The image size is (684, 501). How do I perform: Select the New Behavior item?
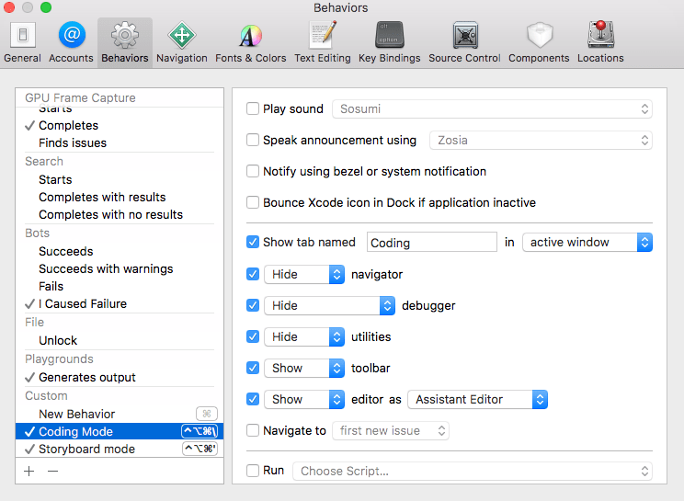pyautogui.click(x=76, y=415)
